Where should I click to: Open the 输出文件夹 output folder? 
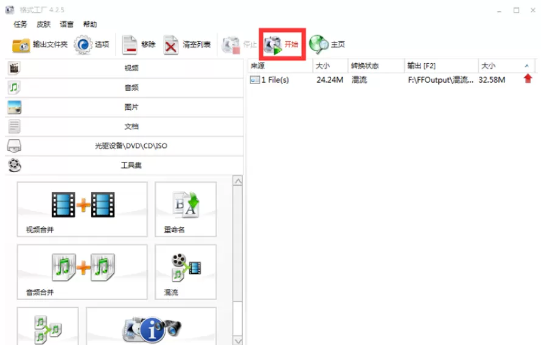pyautogui.click(x=40, y=44)
